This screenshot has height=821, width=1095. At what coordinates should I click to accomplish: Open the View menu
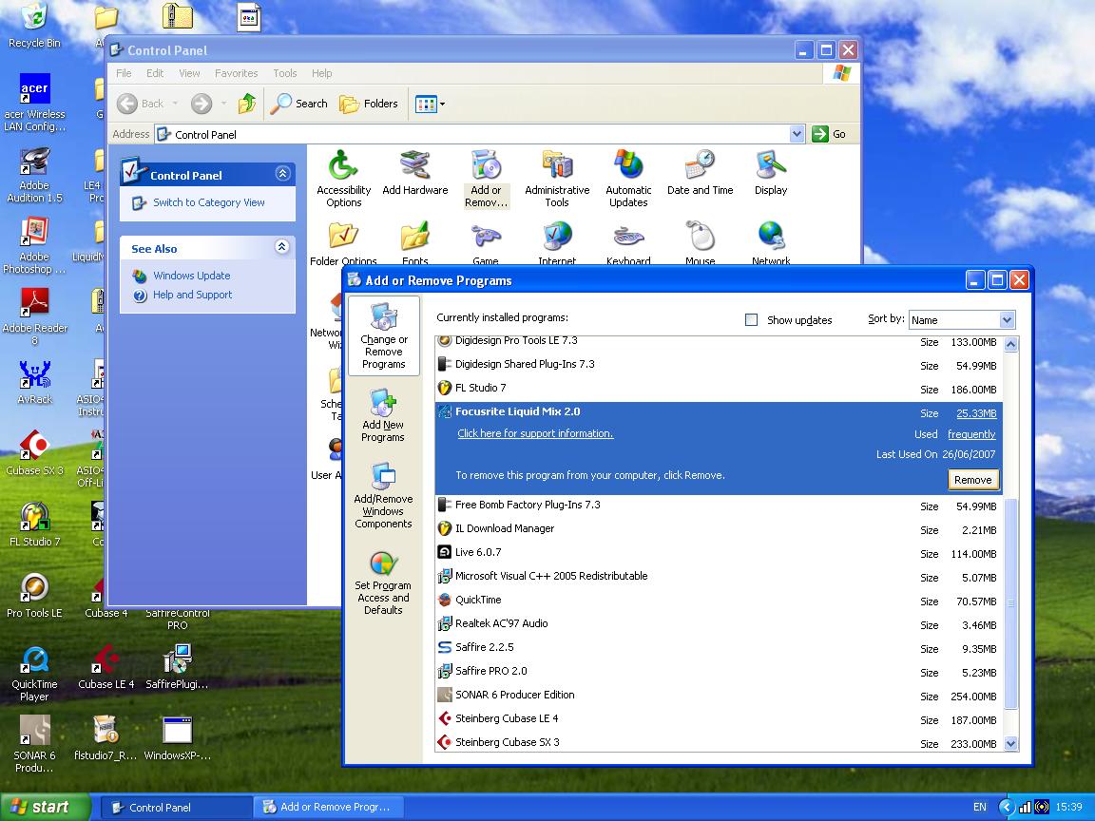pyautogui.click(x=189, y=73)
